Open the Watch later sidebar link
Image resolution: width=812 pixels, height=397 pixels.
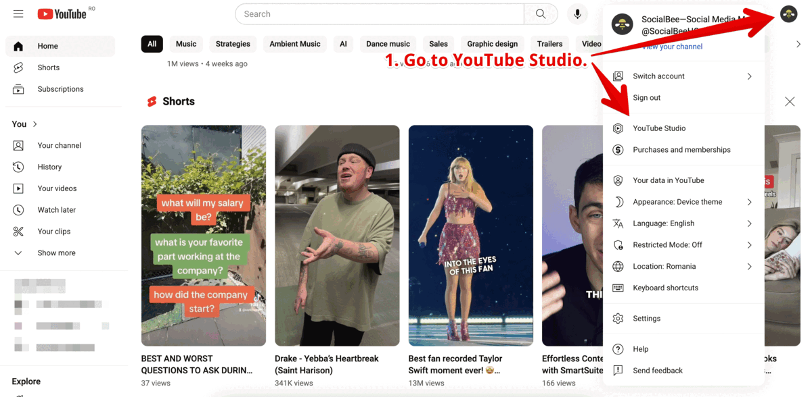click(x=60, y=210)
